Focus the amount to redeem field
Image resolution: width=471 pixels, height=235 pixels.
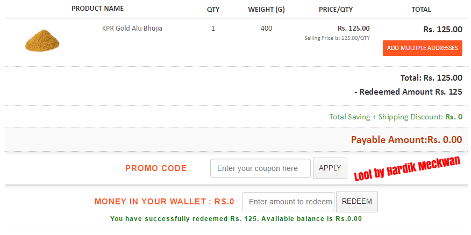click(288, 202)
